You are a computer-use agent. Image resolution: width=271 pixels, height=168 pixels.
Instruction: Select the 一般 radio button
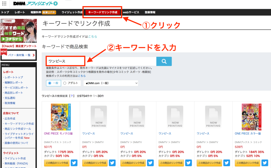click(50, 83)
